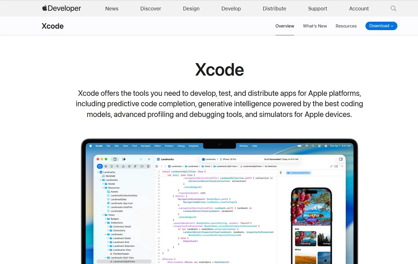Open the News menu in the top navigation
The width and height of the screenshot is (418, 264).
tap(112, 9)
